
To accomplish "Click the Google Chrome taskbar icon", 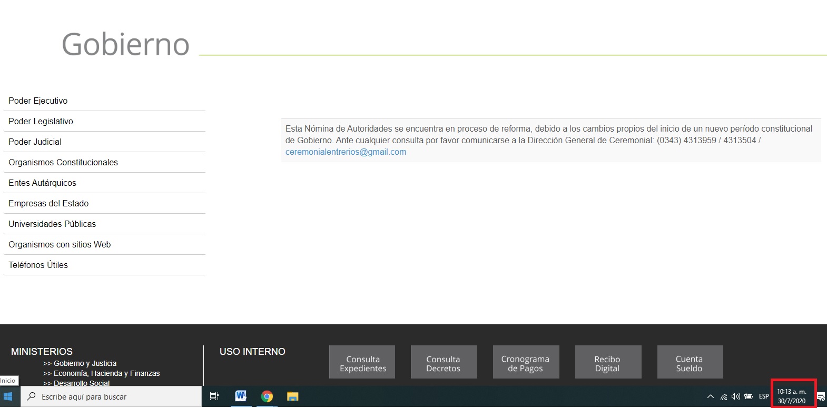I will (267, 396).
